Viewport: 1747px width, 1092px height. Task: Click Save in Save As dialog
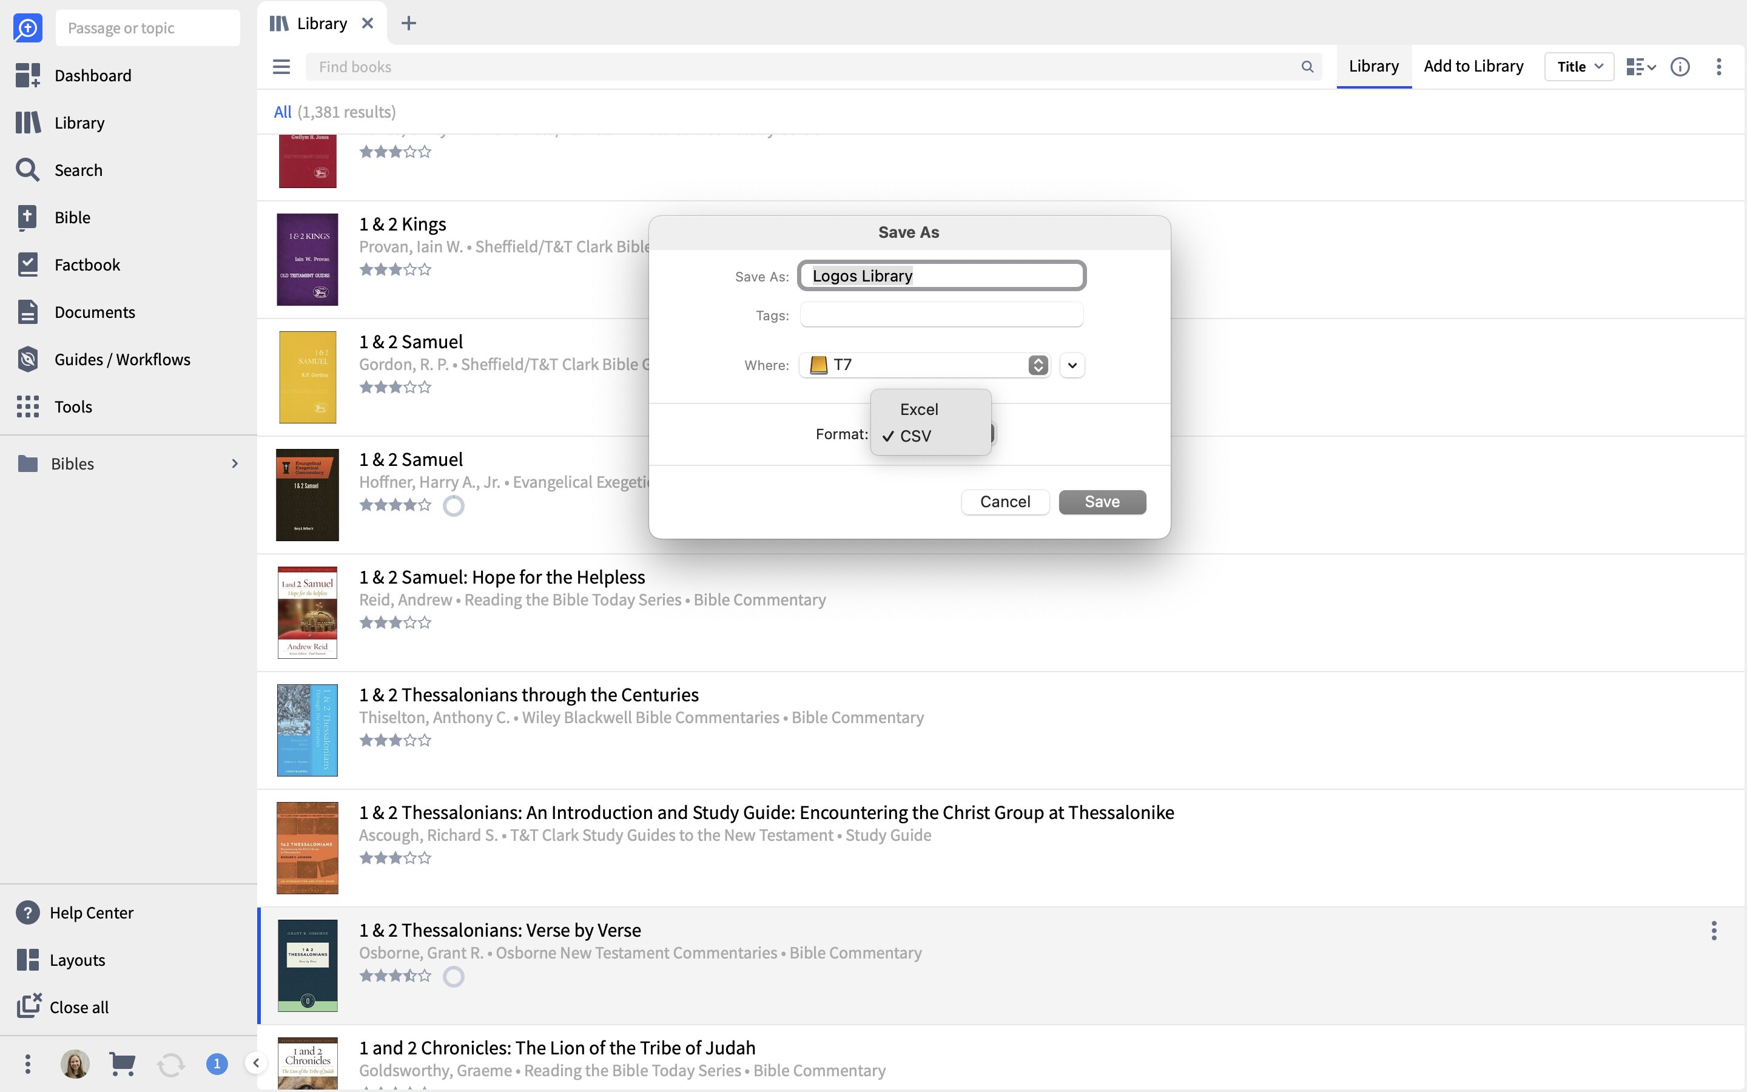(x=1102, y=501)
